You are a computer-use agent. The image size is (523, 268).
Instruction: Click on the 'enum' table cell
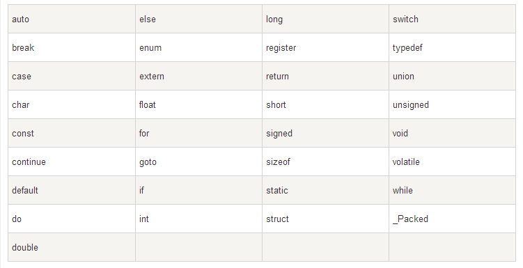click(x=198, y=47)
